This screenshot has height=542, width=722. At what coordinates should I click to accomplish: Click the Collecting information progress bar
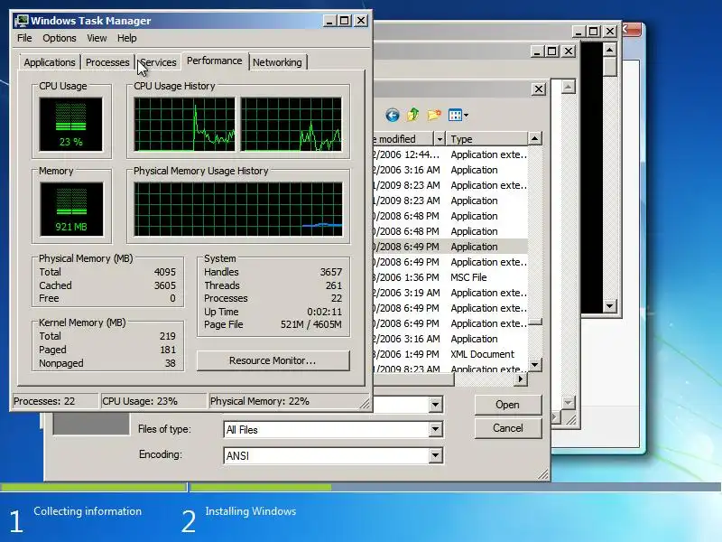click(94, 487)
